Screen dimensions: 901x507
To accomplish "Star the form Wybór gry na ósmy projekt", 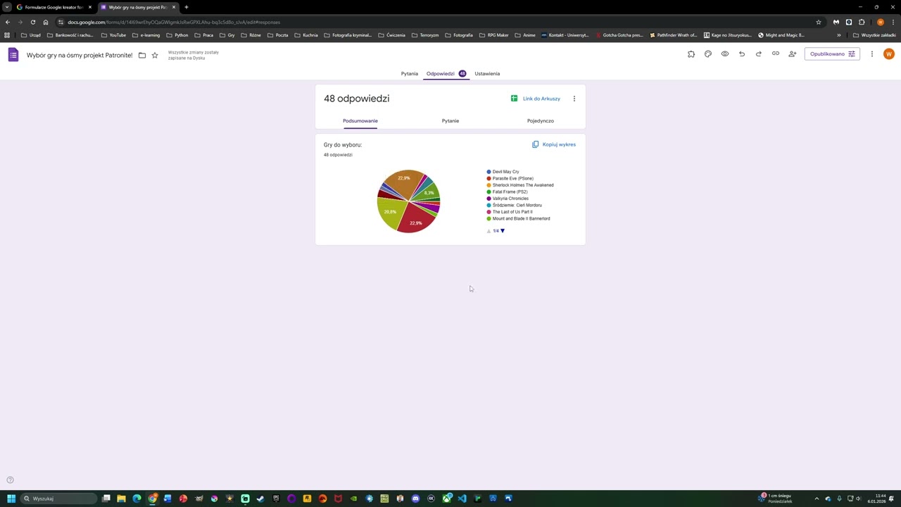I will coord(155,55).
